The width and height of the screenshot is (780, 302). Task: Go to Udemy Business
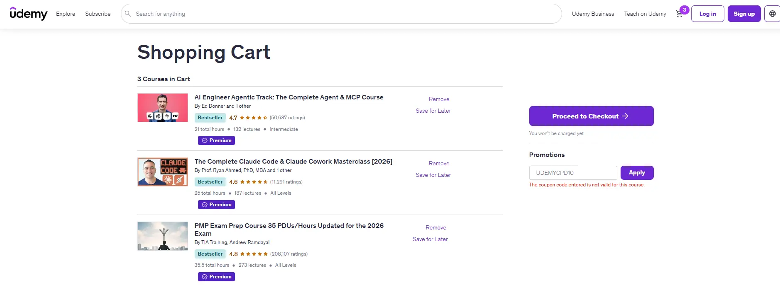(593, 14)
